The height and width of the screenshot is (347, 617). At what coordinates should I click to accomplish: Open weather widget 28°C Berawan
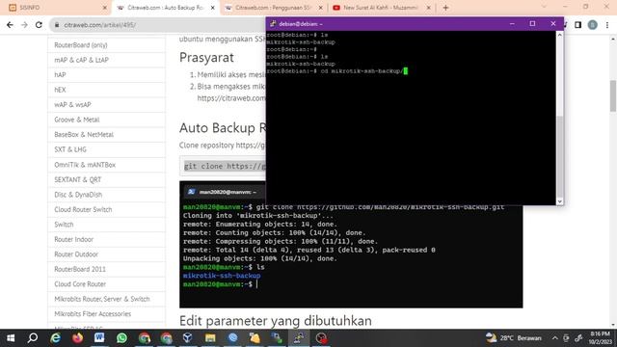[x=514, y=338]
